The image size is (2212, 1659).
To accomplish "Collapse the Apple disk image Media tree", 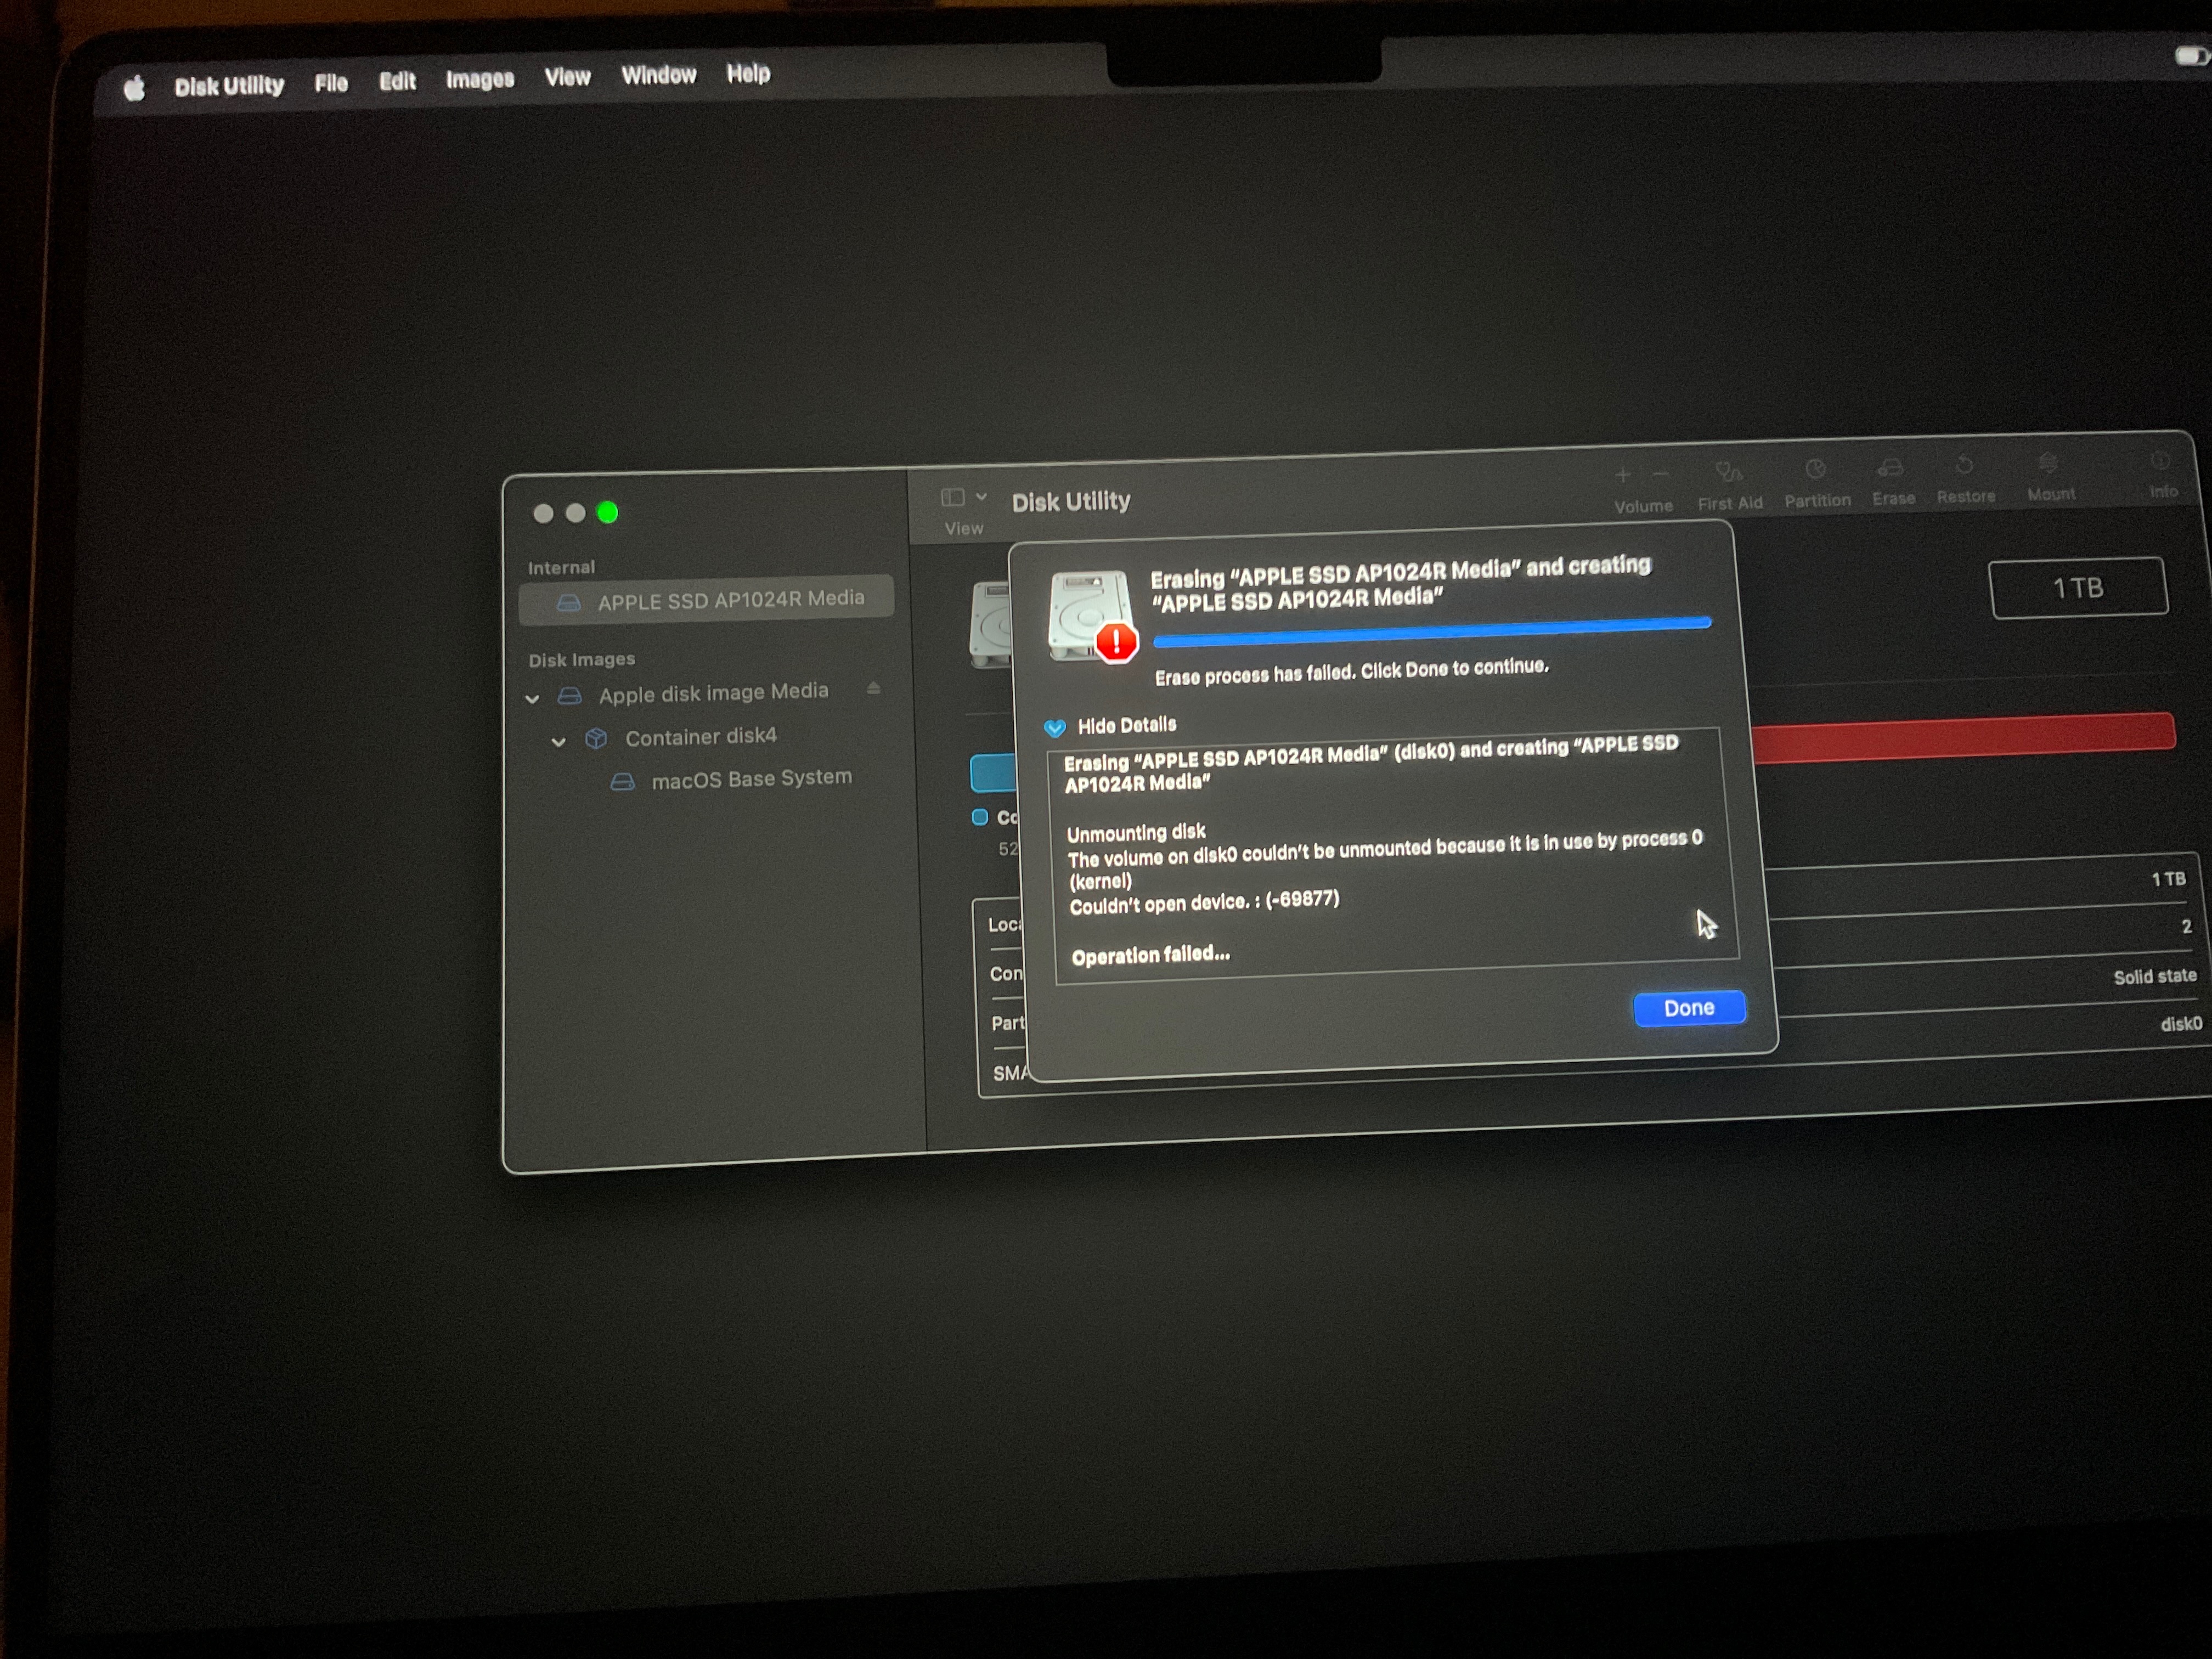I will point(533,698).
